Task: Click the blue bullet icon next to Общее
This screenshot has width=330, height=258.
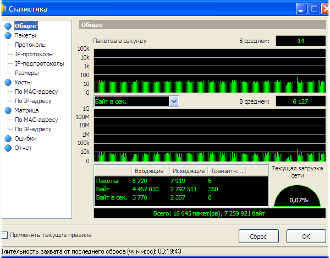Action: [x=8, y=26]
